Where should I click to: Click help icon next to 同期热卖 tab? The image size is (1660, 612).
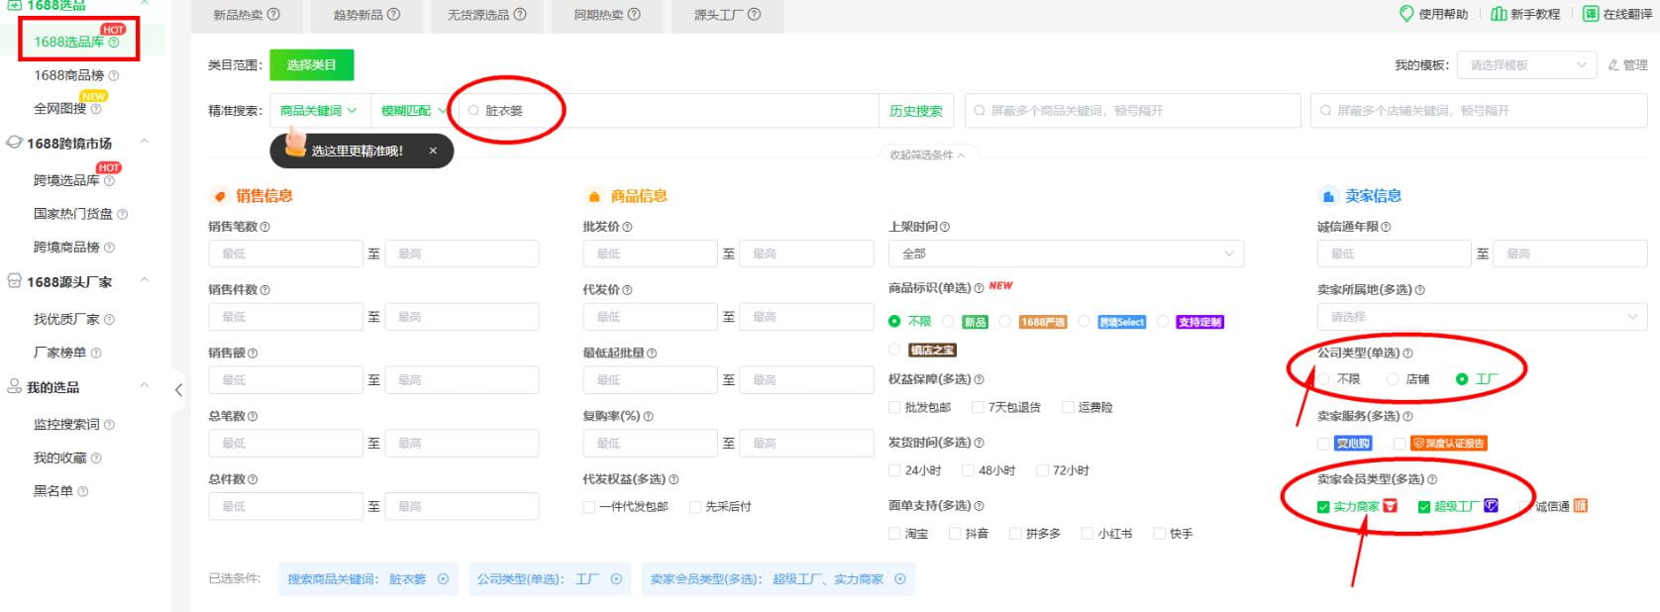pyautogui.click(x=634, y=15)
